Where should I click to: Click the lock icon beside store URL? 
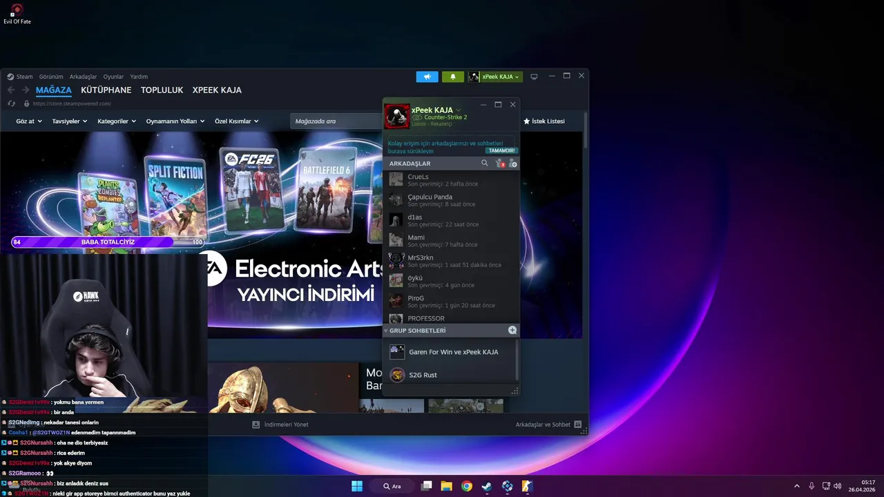click(26, 104)
